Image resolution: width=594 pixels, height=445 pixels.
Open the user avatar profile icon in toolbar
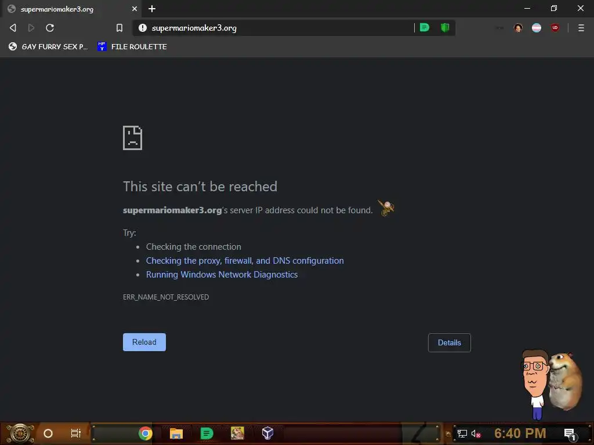pyautogui.click(x=518, y=28)
